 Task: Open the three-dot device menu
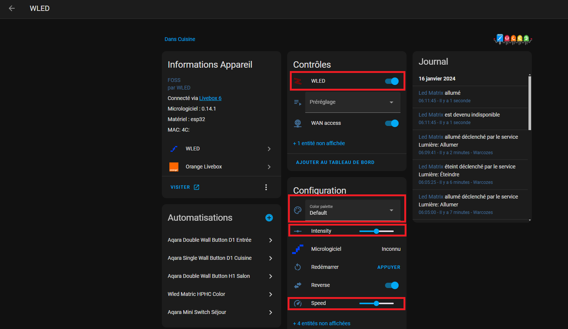click(266, 187)
